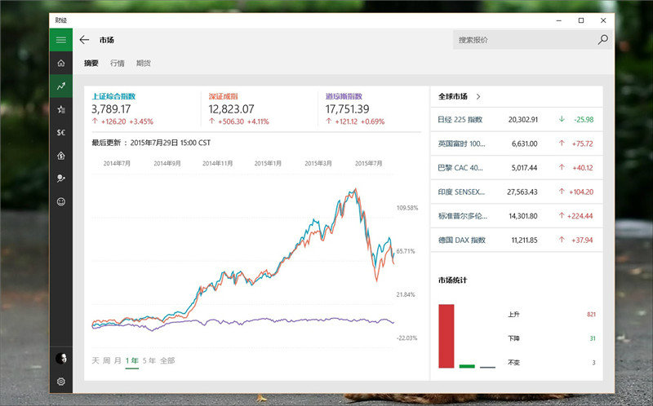Open the Currency converter ($€) icon
Viewport: 653px width, 406px height.
(x=61, y=131)
